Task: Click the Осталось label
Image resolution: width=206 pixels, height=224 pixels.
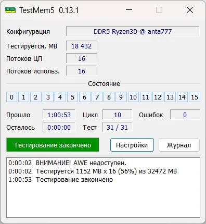Action: coord(20,128)
